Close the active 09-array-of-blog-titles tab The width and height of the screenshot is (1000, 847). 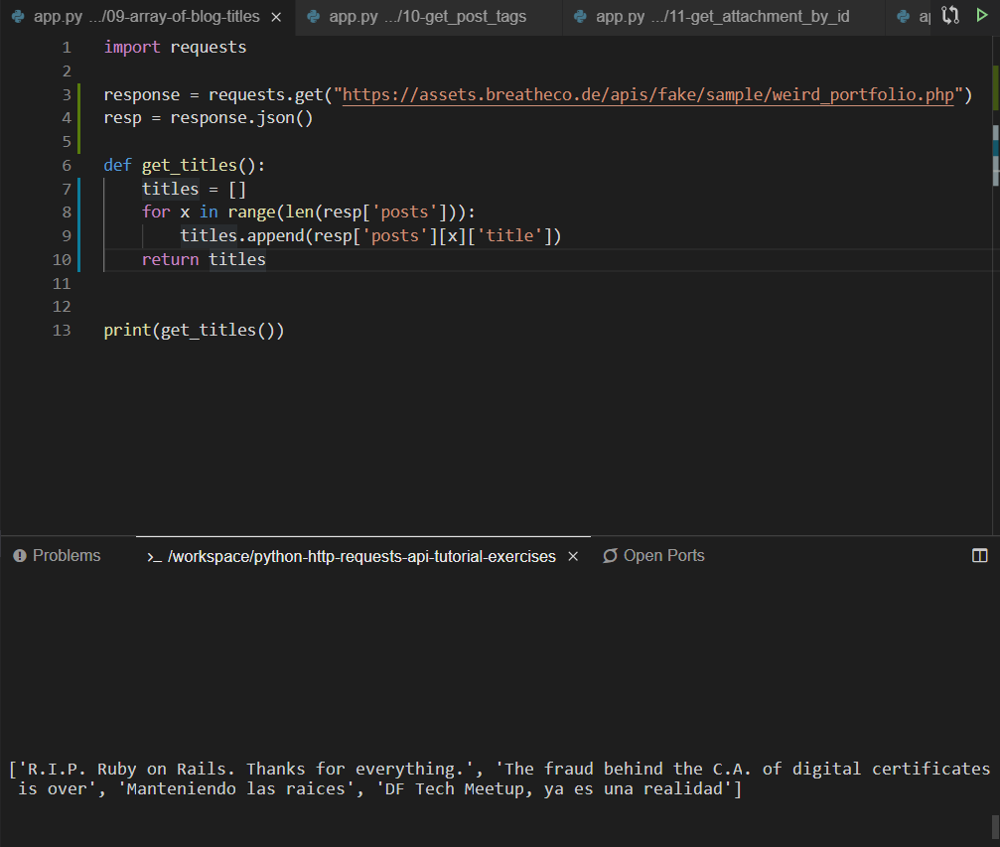point(275,16)
